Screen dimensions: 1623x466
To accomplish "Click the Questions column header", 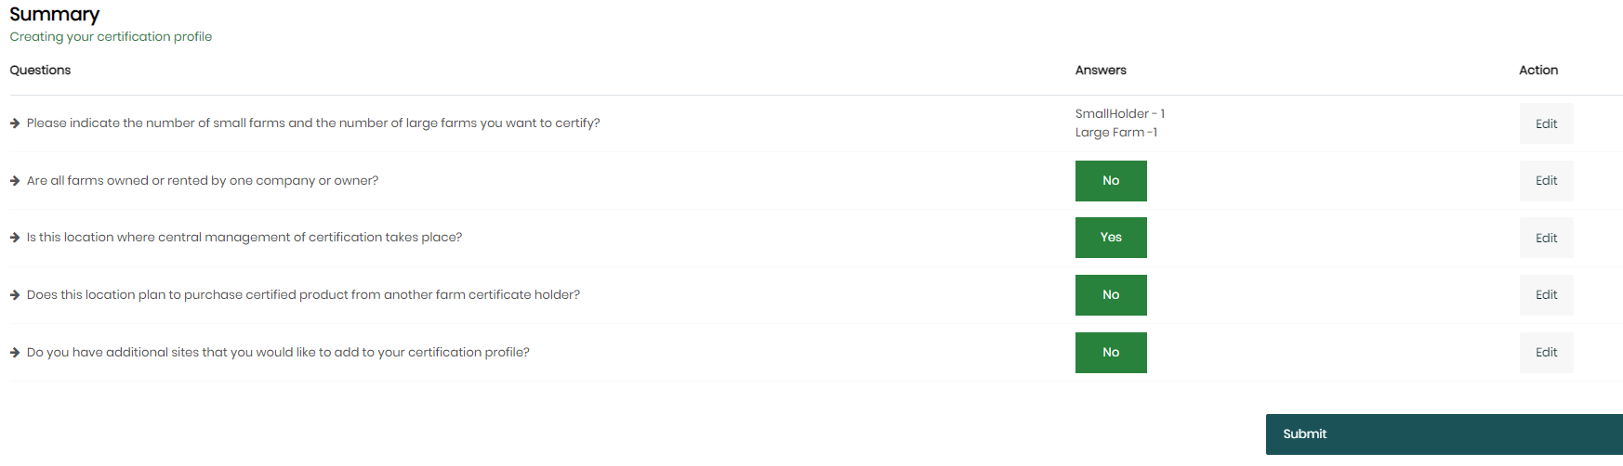I will (x=40, y=70).
